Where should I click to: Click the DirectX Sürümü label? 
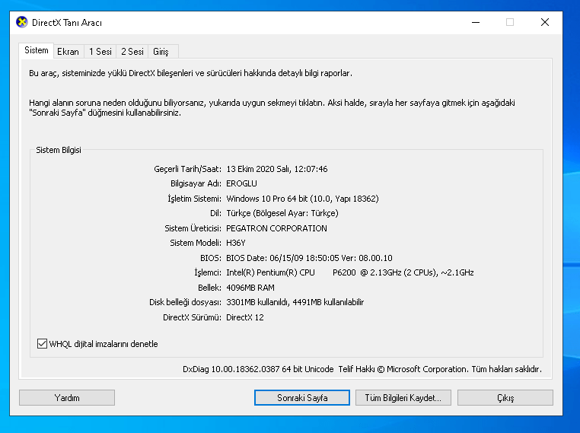coord(192,317)
